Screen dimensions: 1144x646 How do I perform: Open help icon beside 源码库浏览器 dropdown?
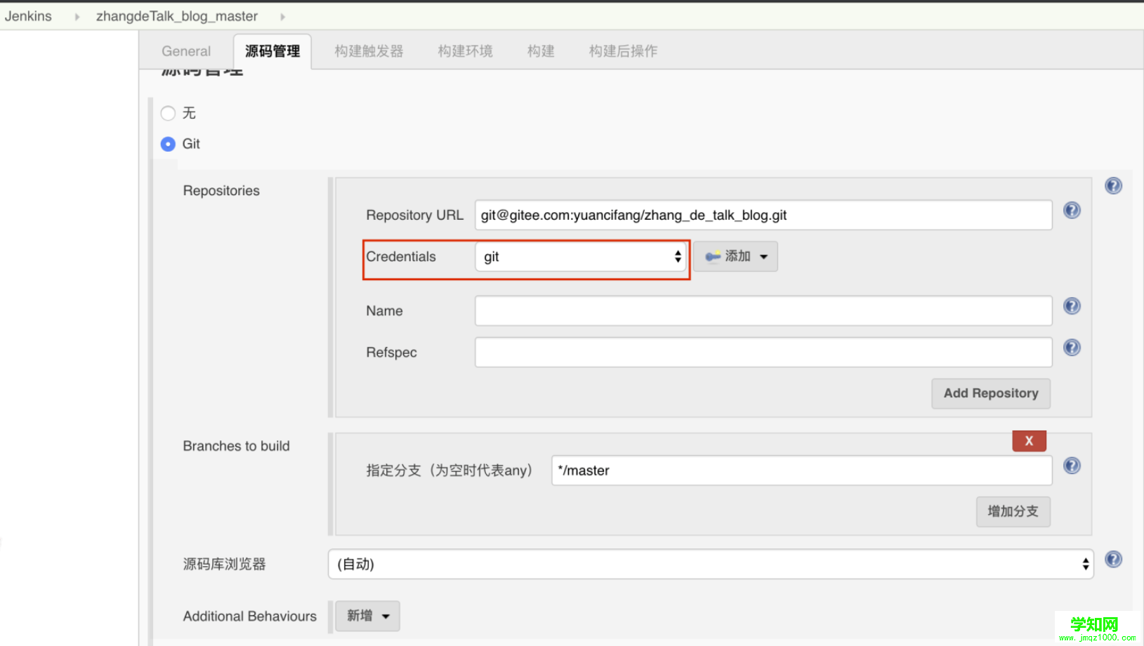1113,559
